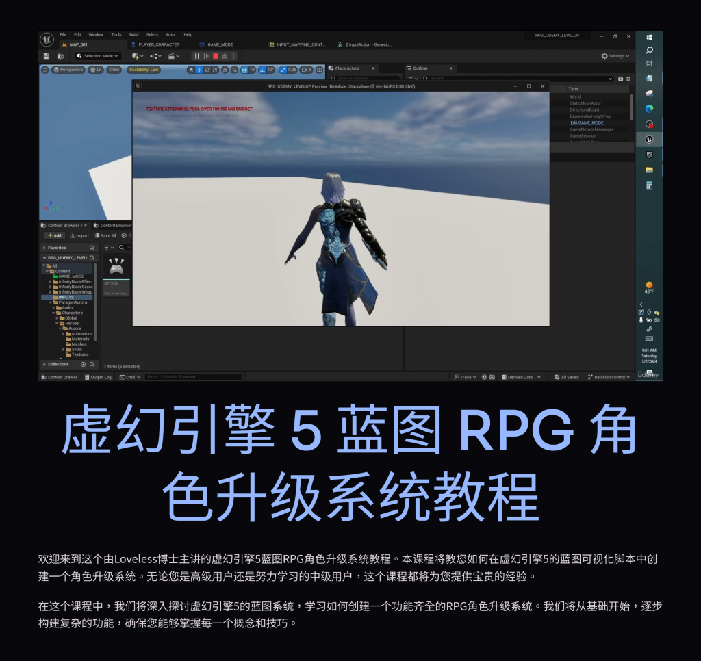Open Revision Control menu

click(609, 377)
